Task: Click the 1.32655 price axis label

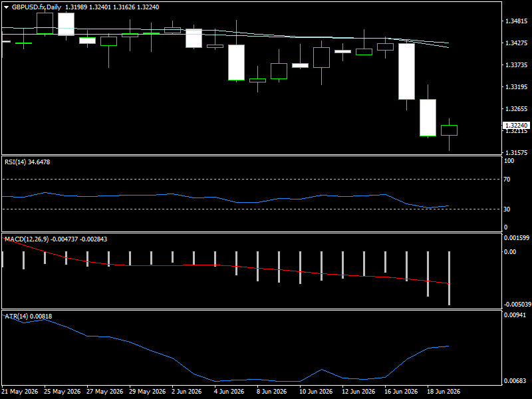Action: [x=517, y=109]
